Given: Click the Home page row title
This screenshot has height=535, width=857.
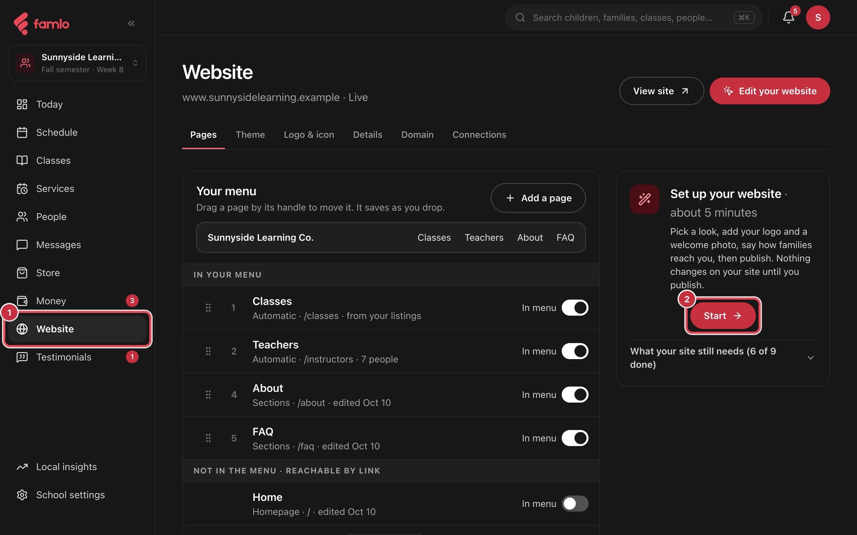Looking at the screenshot, I should tap(267, 497).
